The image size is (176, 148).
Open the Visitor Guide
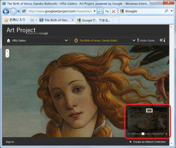point(146,41)
